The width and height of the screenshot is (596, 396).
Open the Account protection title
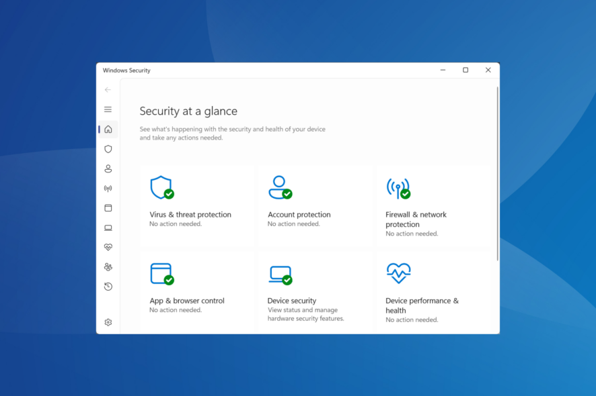299,215
